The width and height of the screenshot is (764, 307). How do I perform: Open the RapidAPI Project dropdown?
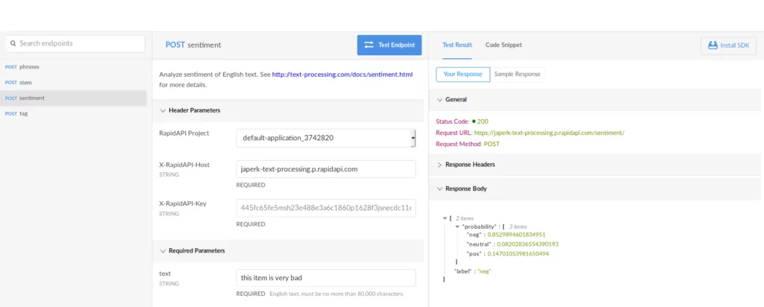pyautogui.click(x=325, y=138)
